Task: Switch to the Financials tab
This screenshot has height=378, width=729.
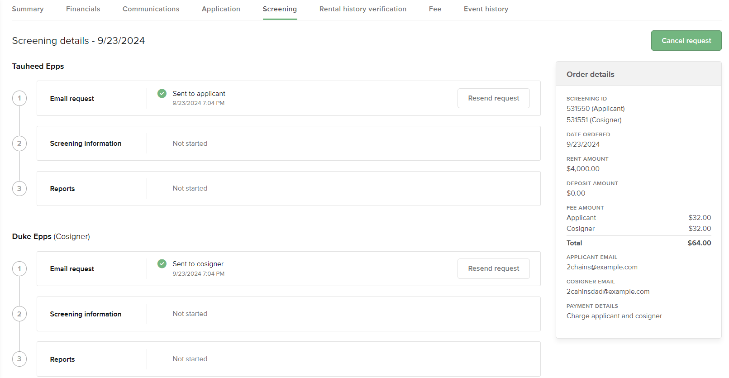Action: (x=83, y=9)
